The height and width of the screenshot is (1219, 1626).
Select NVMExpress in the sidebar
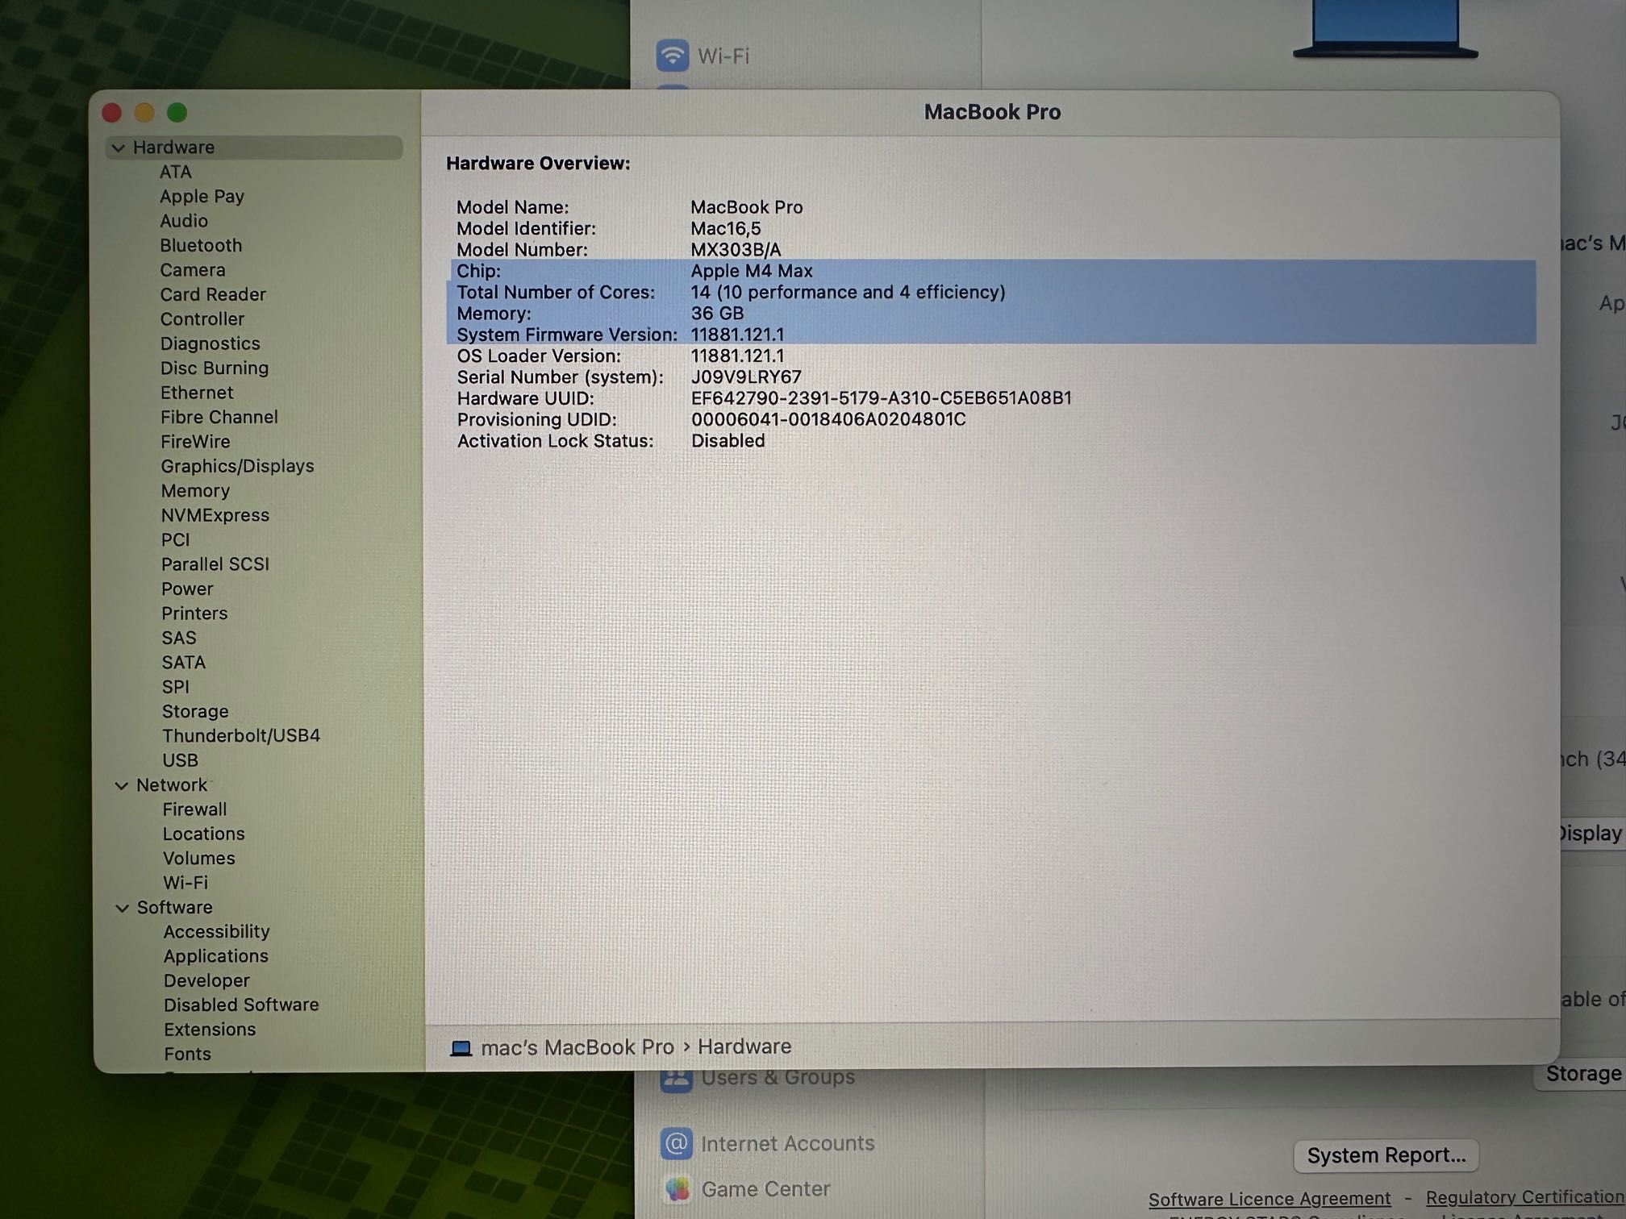click(x=215, y=515)
